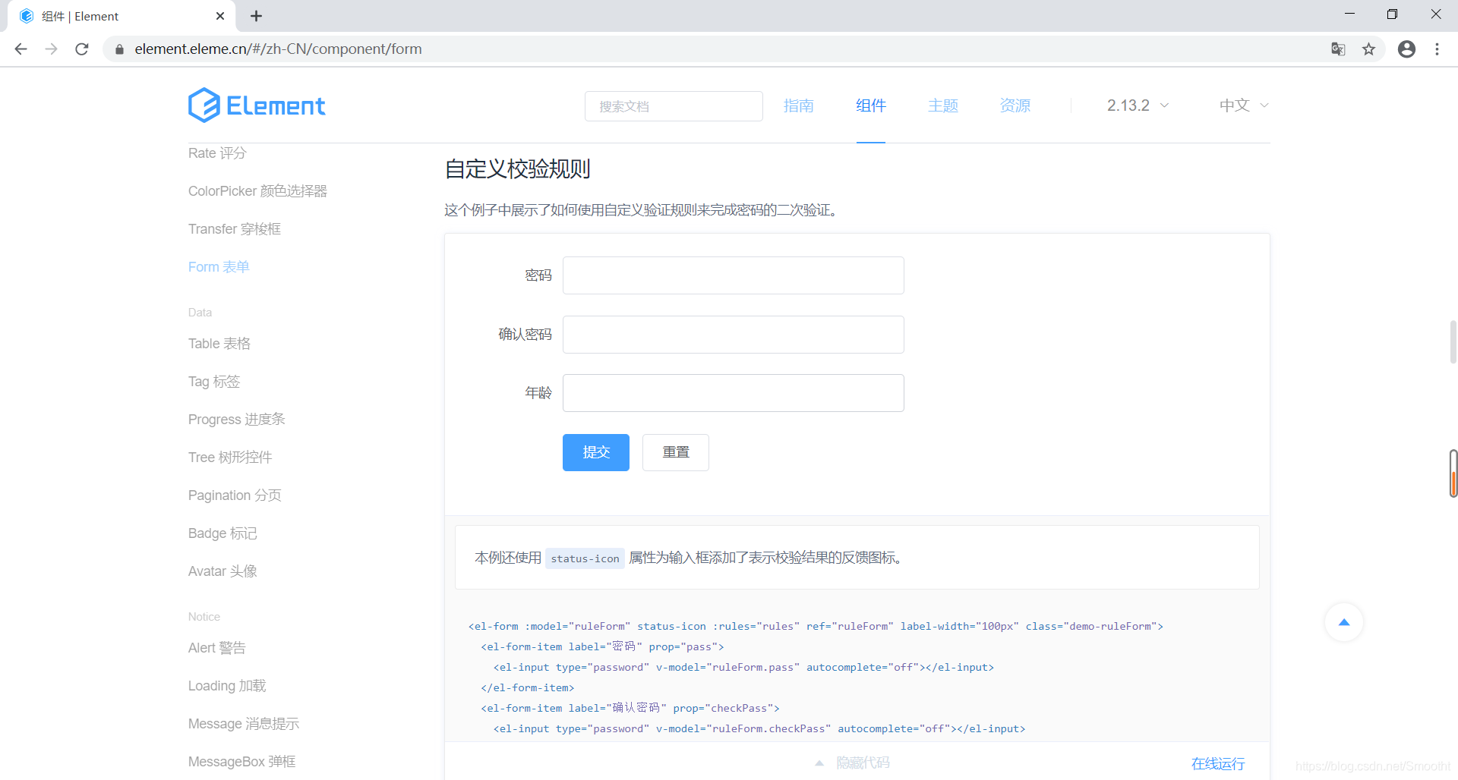Open Tag 标签 in the sidebar
1458x780 pixels.
point(214,382)
